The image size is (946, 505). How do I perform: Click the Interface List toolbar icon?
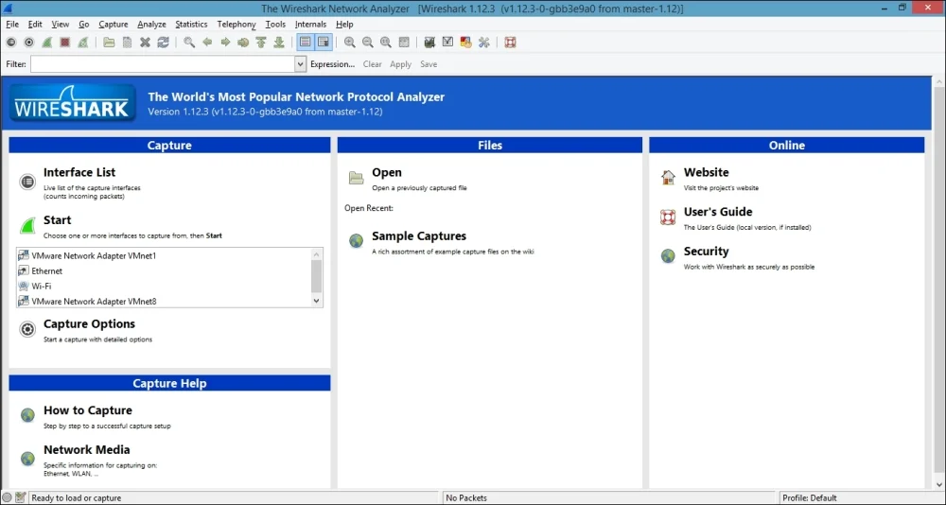point(10,43)
